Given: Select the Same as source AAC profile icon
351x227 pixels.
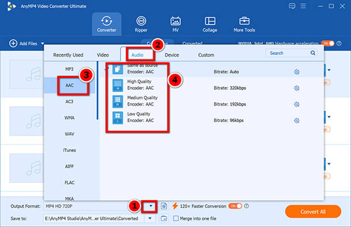Looking at the screenshot, I should coord(118,69).
